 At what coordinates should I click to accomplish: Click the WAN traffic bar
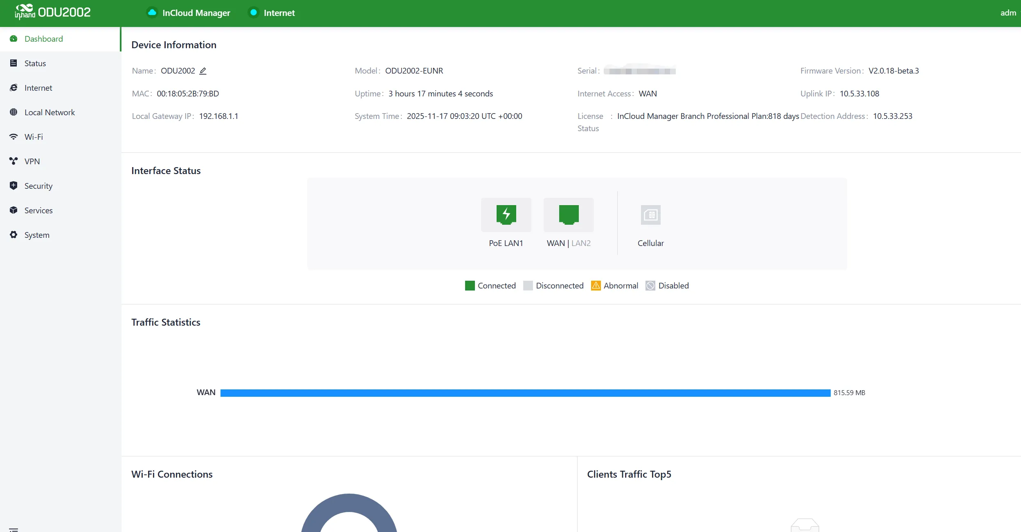pos(526,393)
